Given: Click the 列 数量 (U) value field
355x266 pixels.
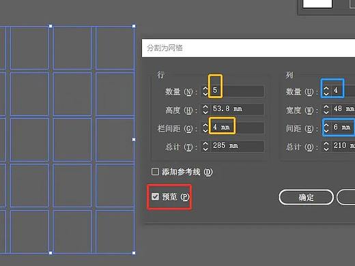Looking at the screenshot, I should 343,91.
